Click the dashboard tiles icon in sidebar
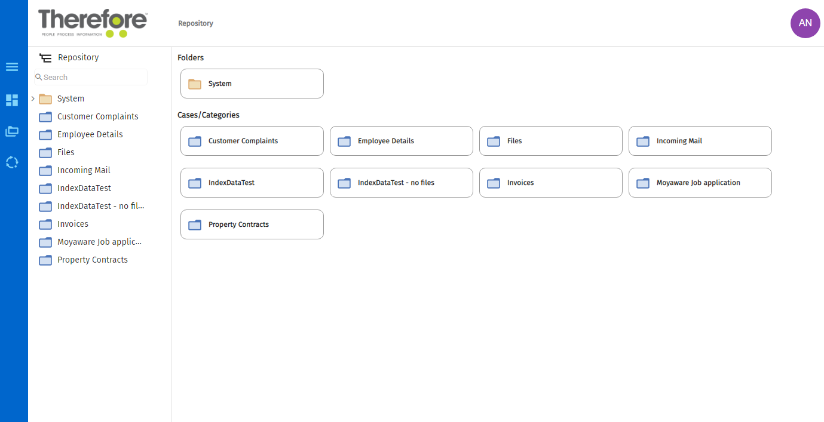Image resolution: width=824 pixels, height=422 pixels. coord(12,100)
